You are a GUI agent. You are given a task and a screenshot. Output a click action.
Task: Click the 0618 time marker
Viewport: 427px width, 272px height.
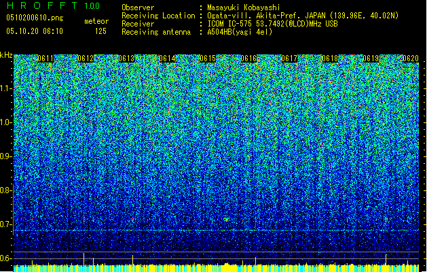click(x=330, y=58)
